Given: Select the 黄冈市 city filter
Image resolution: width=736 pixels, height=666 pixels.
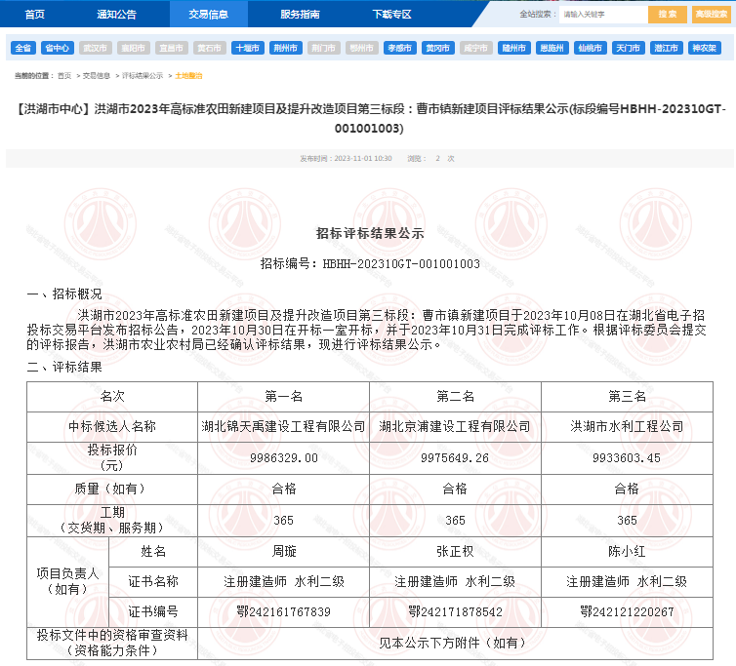Looking at the screenshot, I should tap(437, 48).
